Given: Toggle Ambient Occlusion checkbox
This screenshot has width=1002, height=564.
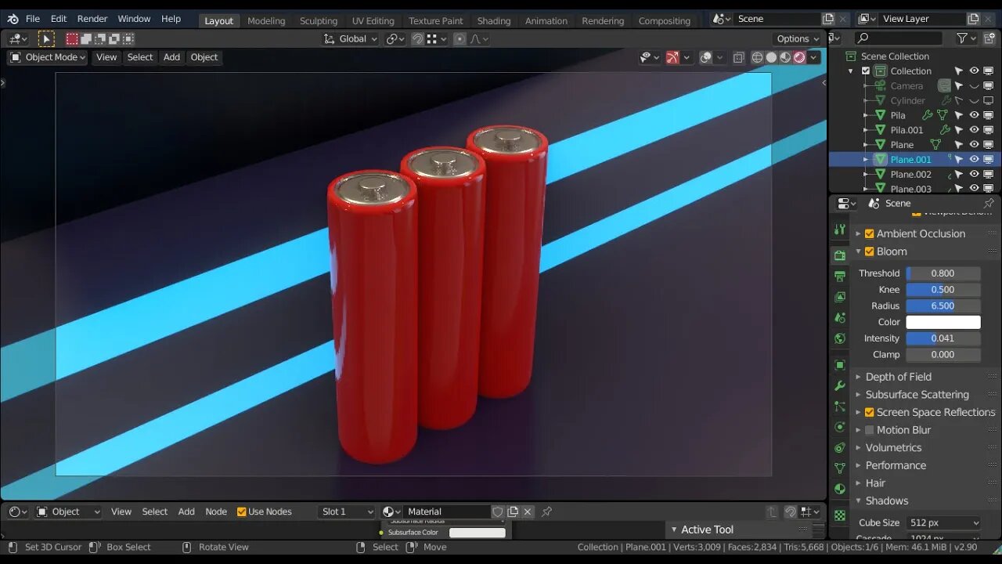Looking at the screenshot, I should pos(869,233).
